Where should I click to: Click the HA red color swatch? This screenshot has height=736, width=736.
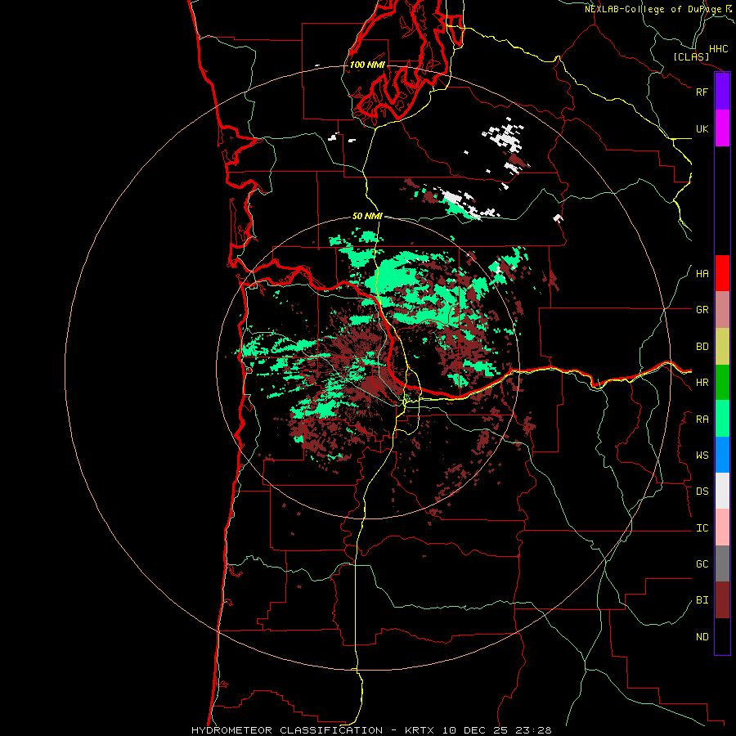coord(722,273)
